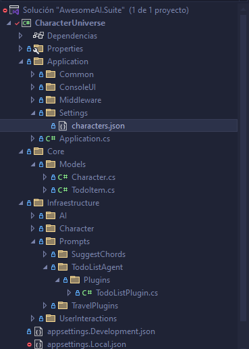Select the appsettings.Development.json file name
This screenshot has height=349, width=249.
coord(101,331)
